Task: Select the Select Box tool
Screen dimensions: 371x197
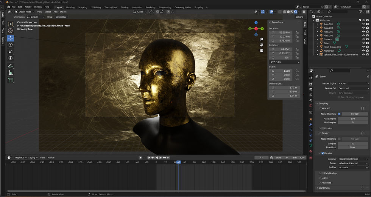Action: [11, 24]
